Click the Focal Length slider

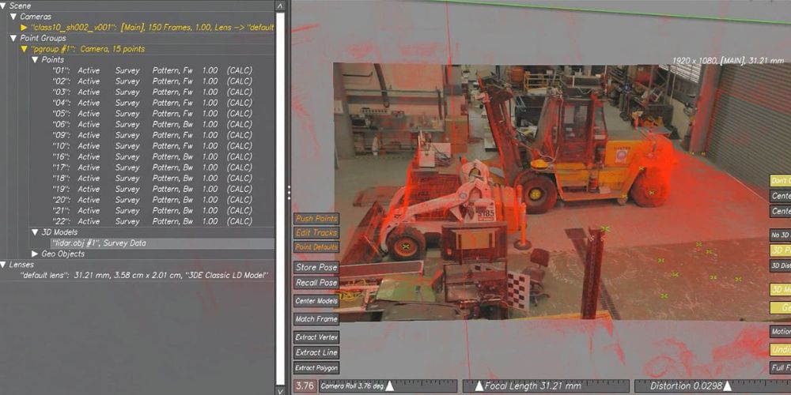(x=546, y=386)
